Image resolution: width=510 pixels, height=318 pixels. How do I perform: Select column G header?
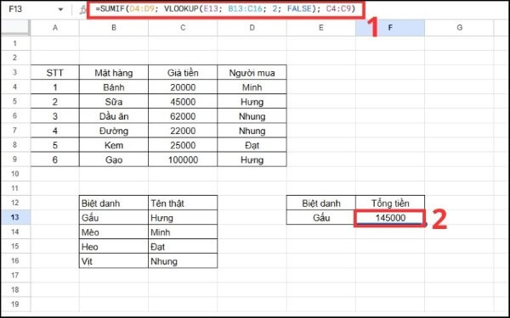pyautogui.click(x=459, y=28)
